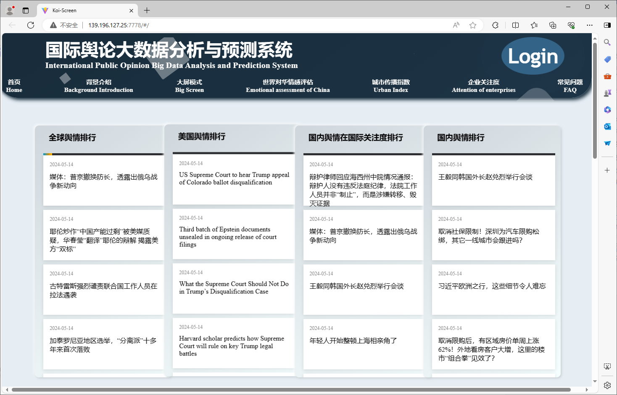Add this page to favorites star
The height and width of the screenshot is (395, 617).
pyautogui.click(x=473, y=25)
